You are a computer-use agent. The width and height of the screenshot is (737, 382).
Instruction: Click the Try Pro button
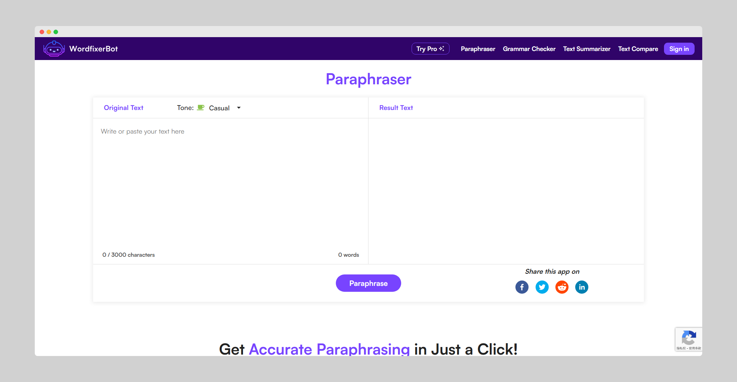pyautogui.click(x=427, y=49)
